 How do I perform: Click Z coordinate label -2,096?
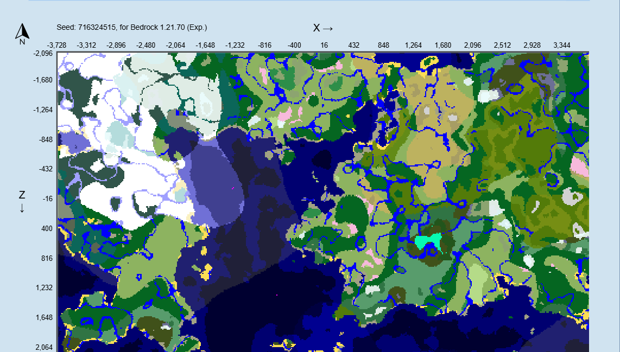point(43,53)
